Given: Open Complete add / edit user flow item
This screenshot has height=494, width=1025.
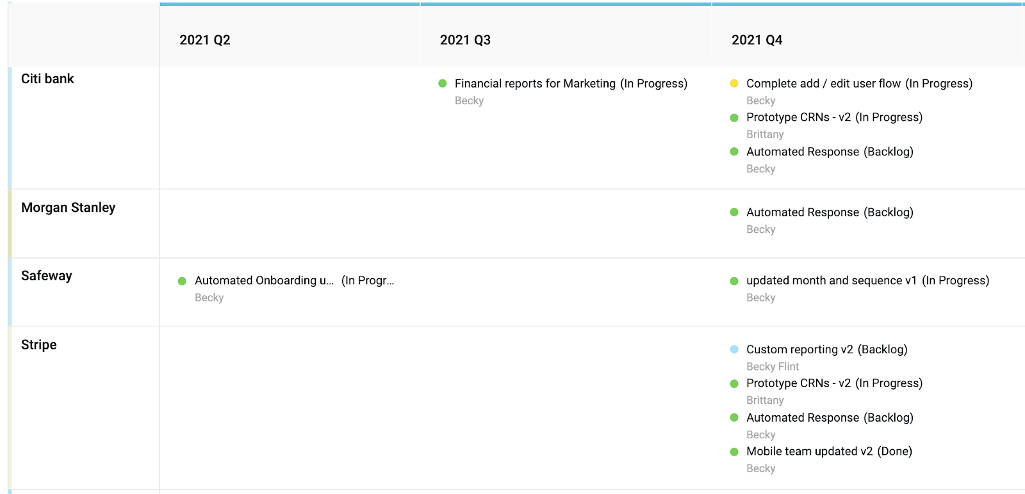Looking at the screenshot, I should 859,83.
